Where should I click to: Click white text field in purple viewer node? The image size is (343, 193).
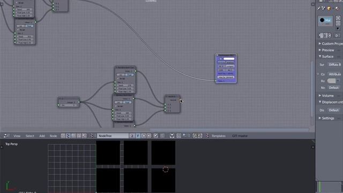(x=229, y=58)
